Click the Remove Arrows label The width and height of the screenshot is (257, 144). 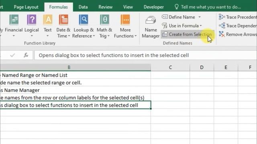click(x=241, y=34)
